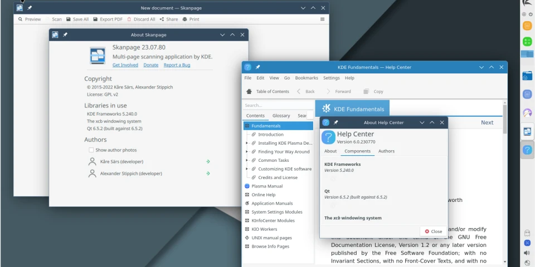Switch to the Authors tab
Viewport: 535px width, 267px height.
[386, 151]
